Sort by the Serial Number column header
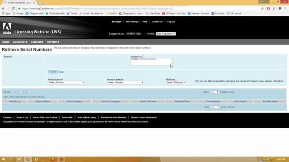Screen dimensions: 289x162 click(213, 101)
